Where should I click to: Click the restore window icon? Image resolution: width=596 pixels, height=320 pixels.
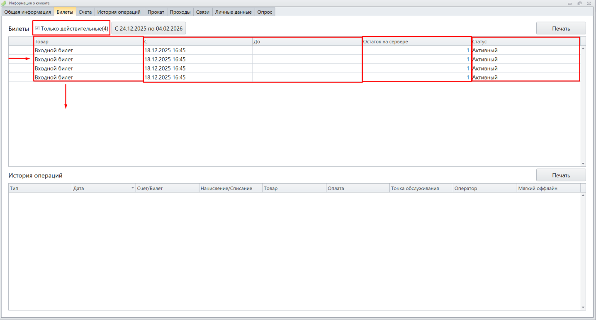tap(579, 3)
